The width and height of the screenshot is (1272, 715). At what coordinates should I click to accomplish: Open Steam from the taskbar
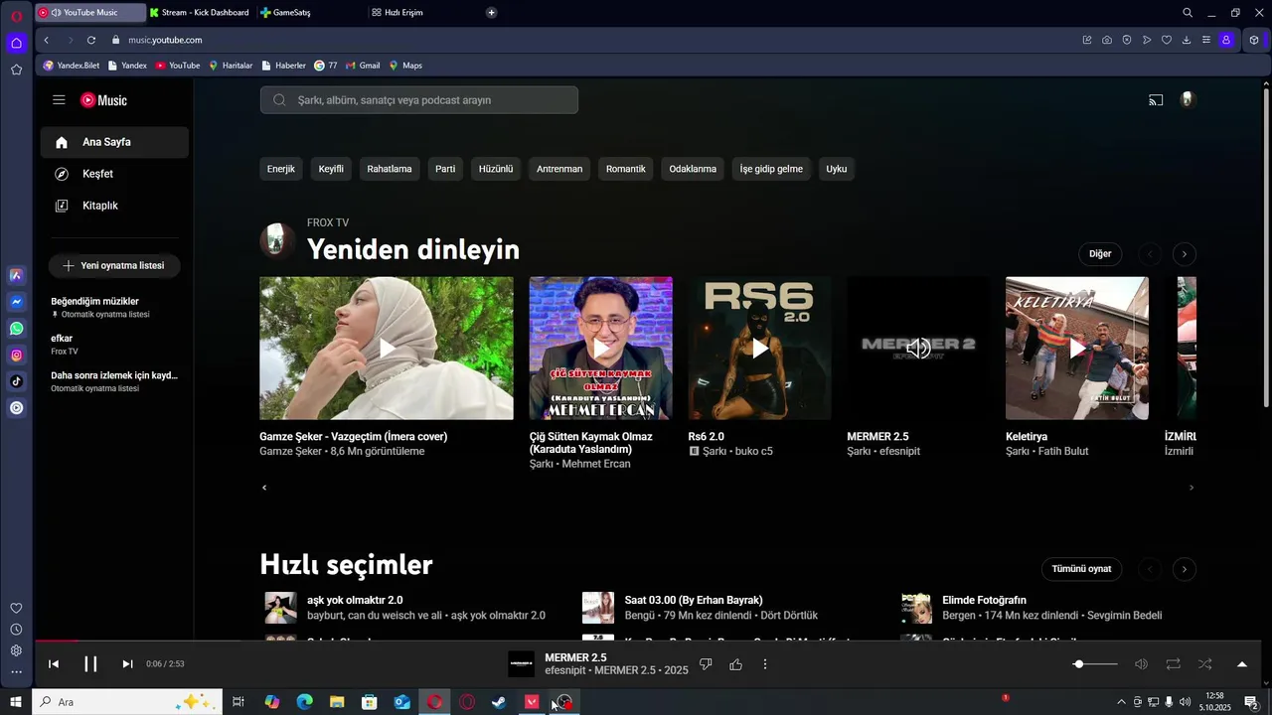pyautogui.click(x=499, y=702)
